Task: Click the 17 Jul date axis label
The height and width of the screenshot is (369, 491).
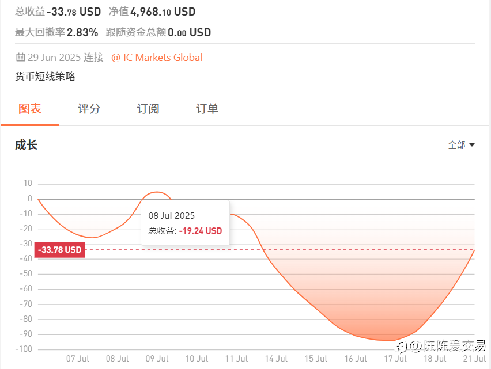Action: pos(395,359)
